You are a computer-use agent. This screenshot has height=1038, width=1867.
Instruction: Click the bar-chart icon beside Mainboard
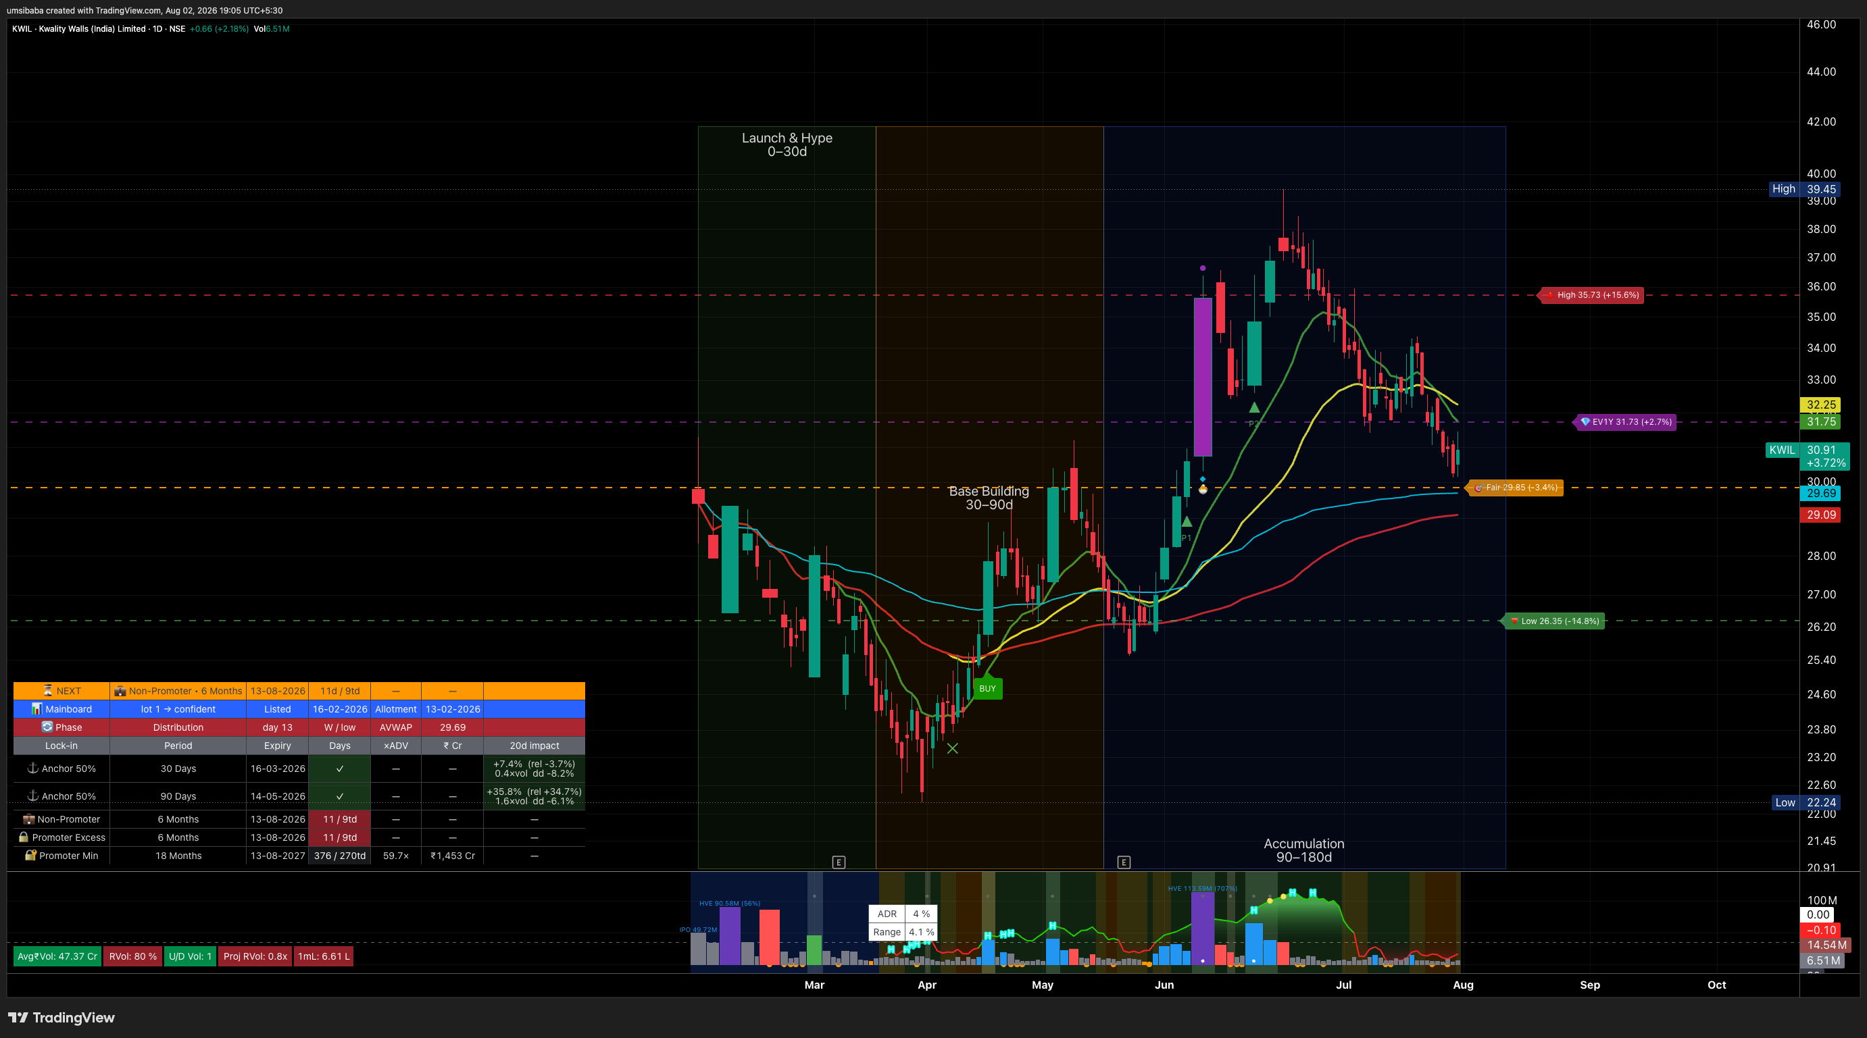36,708
